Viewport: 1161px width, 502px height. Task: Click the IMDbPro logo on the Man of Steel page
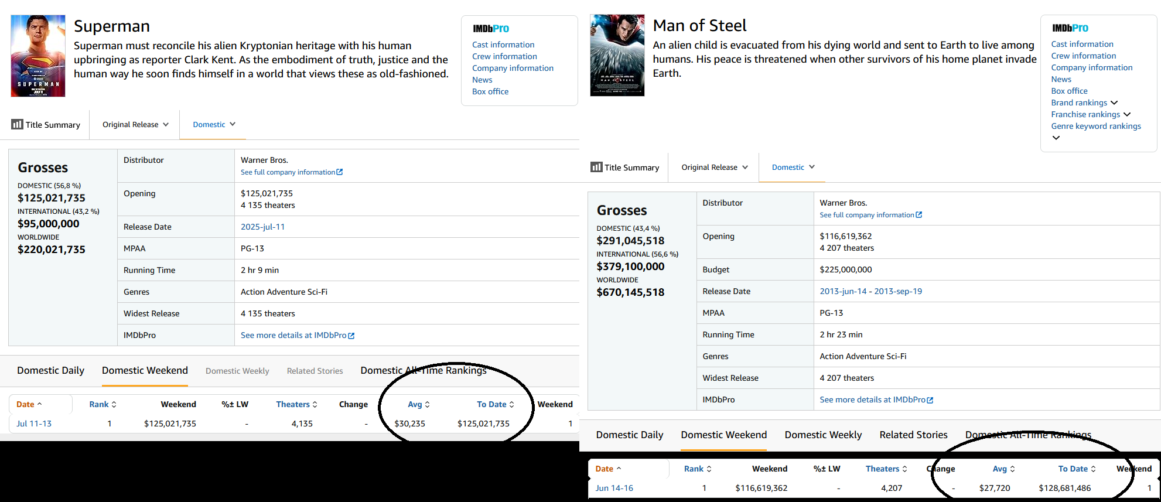[1070, 28]
